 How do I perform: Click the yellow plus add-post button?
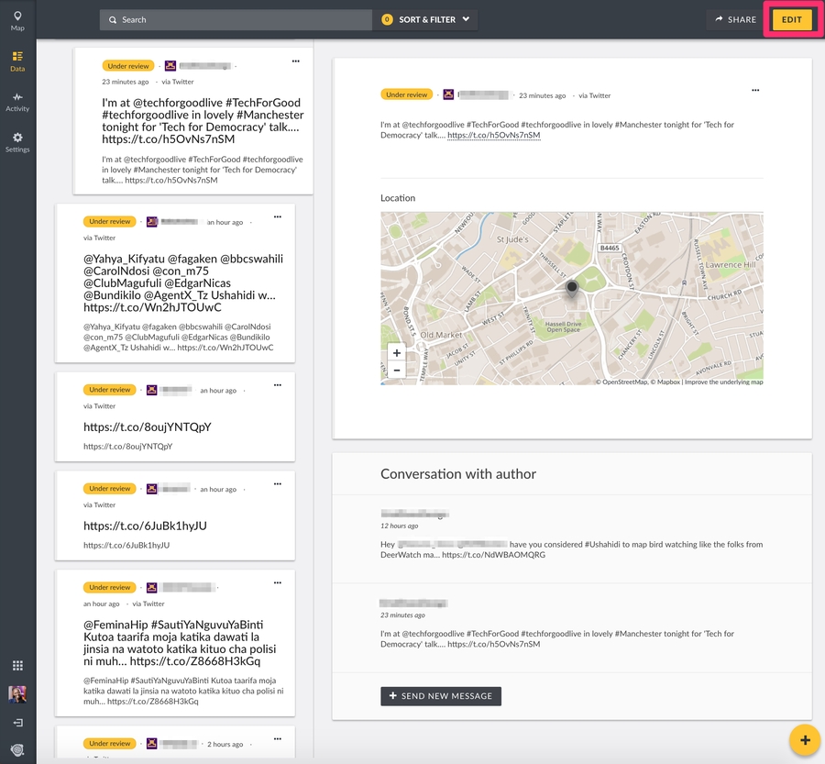(x=804, y=739)
